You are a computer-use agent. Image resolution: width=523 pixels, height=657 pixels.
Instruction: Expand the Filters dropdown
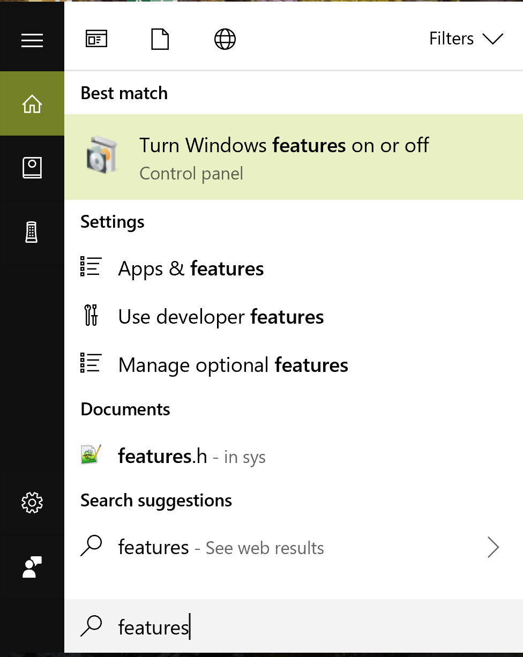click(x=466, y=39)
